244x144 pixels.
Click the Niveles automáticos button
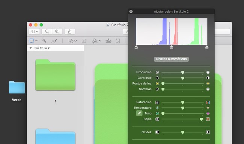[171, 59]
